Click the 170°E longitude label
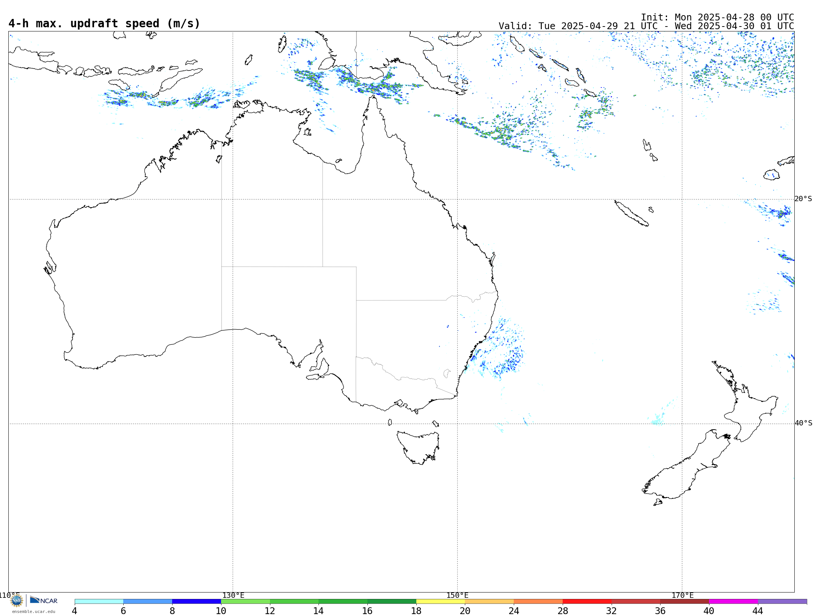 point(682,596)
